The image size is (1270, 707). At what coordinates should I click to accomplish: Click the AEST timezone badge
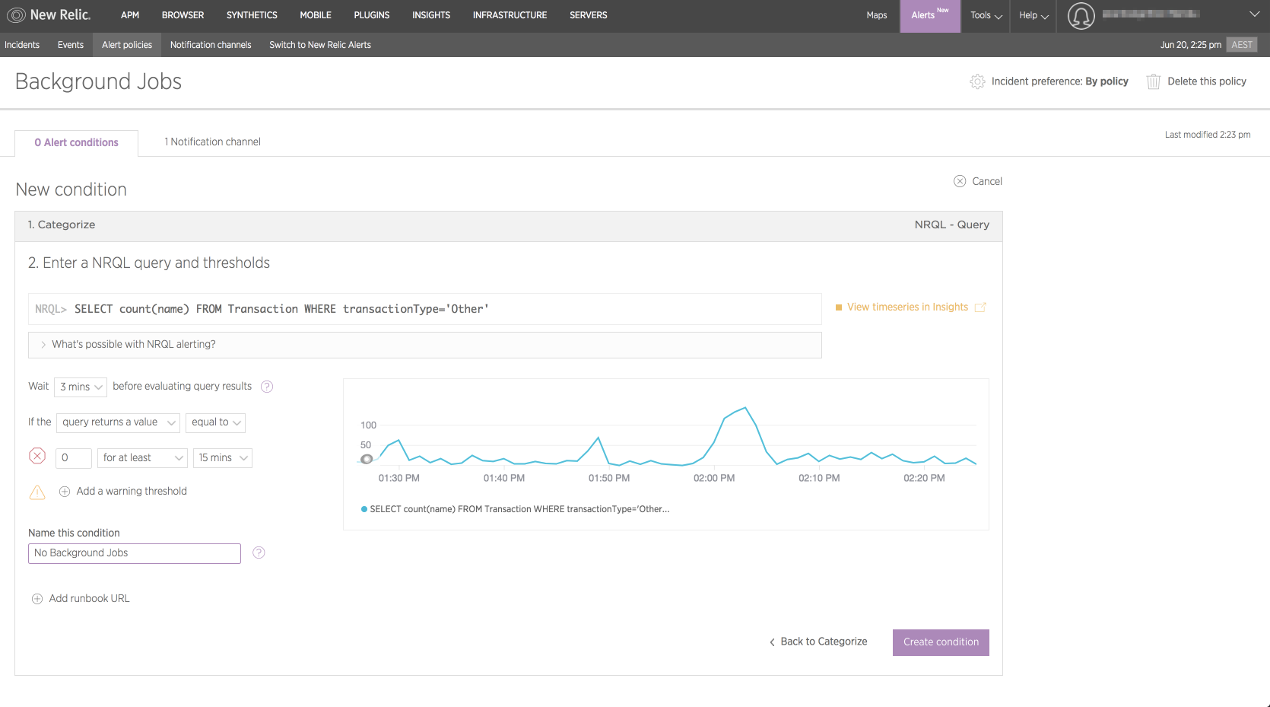pyautogui.click(x=1242, y=45)
